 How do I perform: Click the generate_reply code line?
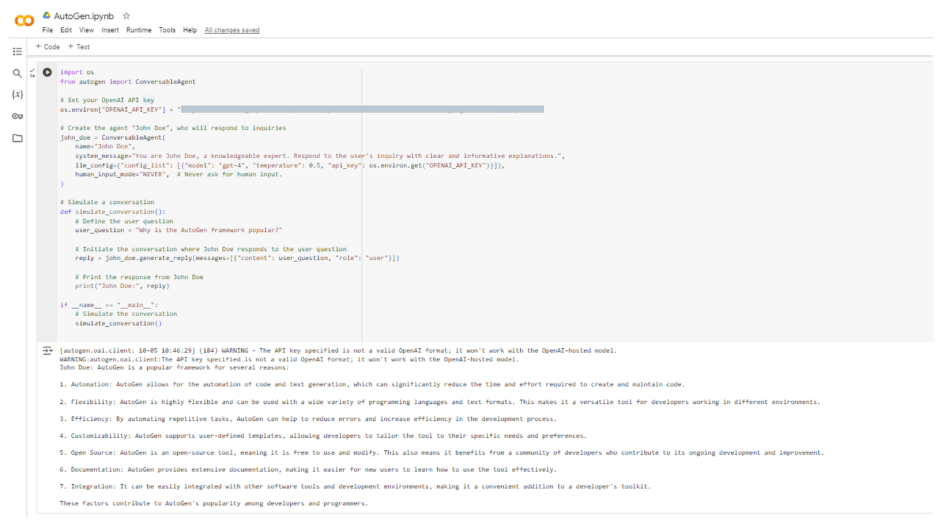pos(237,258)
